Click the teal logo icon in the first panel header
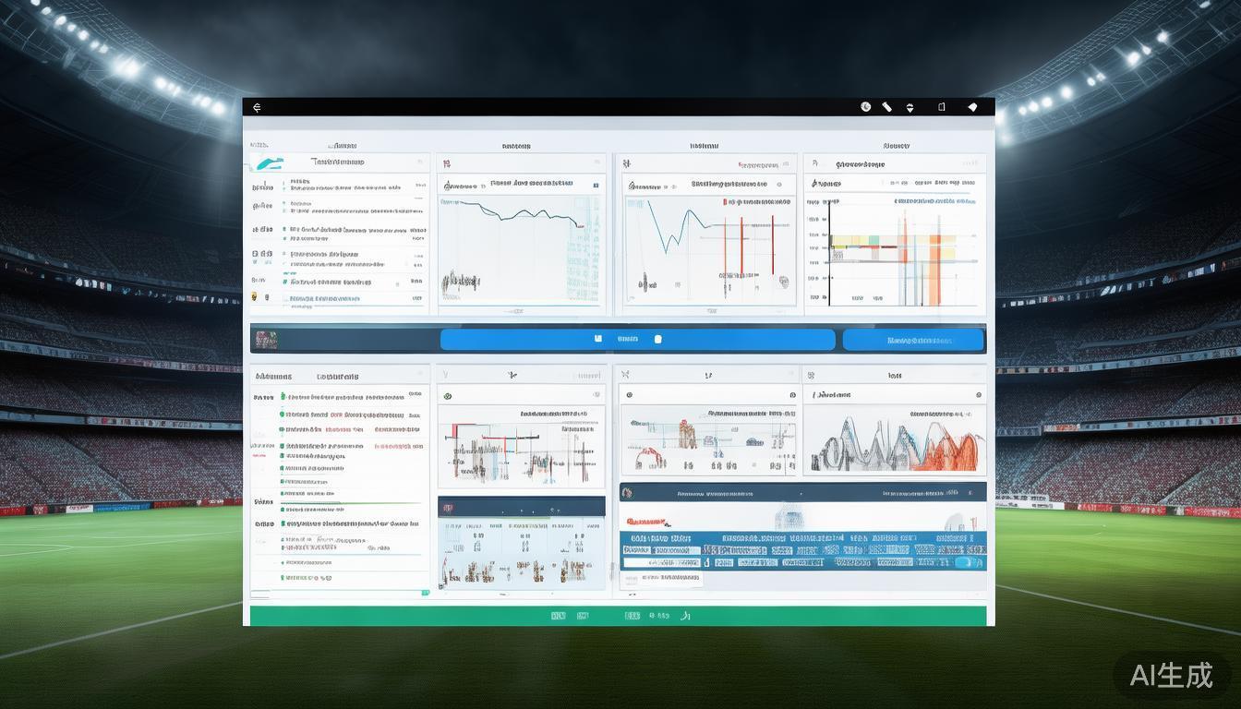 pos(270,163)
